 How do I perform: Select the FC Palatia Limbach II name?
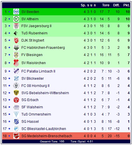tap(38, 71)
